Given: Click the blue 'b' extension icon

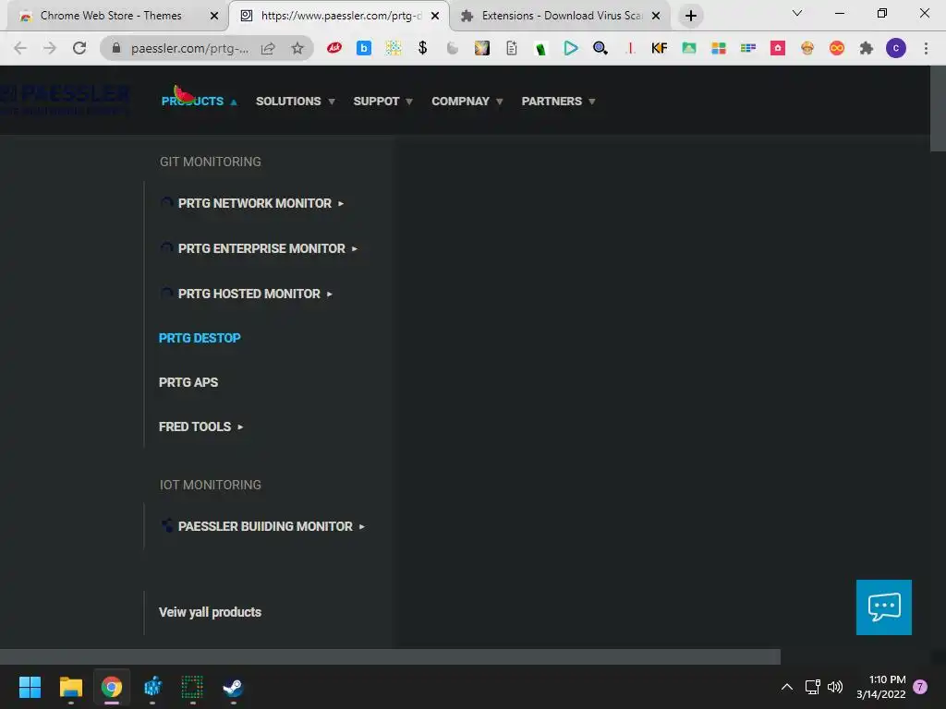Looking at the screenshot, I should [x=364, y=48].
